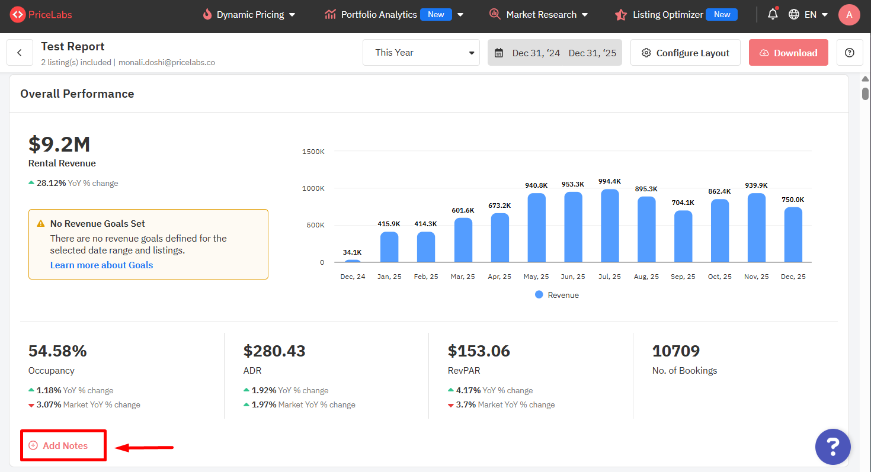871x472 pixels.
Task: Click the Download button
Action: [788, 53]
